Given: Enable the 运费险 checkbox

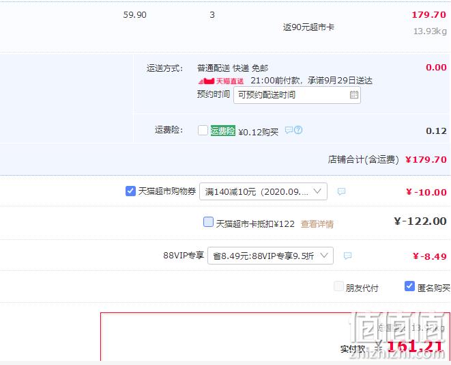Looking at the screenshot, I should click(x=203, y=131).
